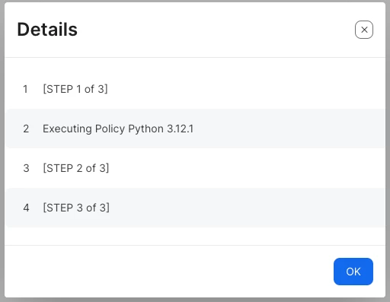Click the Python 3.12.1 version text
This screenshot has width=390, height=302.
click(161, 129)
